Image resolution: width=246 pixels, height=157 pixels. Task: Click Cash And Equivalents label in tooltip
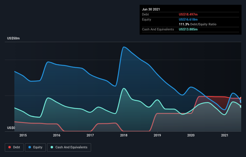coord(158,29)
